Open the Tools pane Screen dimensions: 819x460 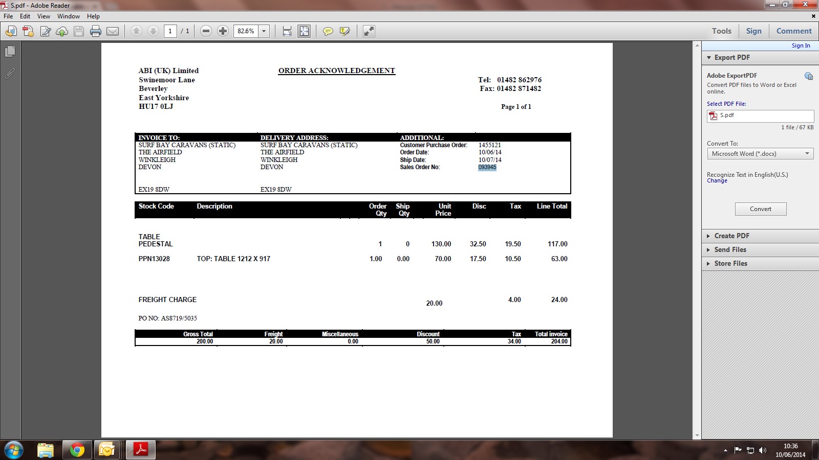[x=722, y=31]
